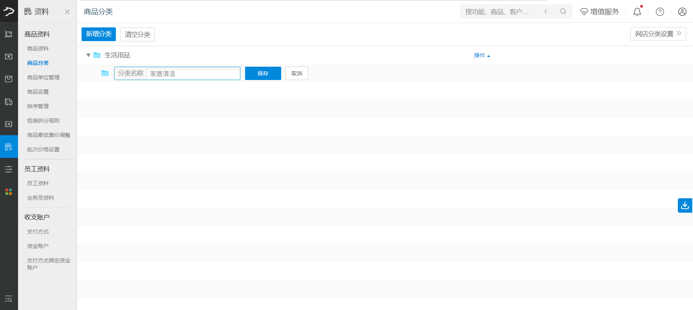
Task: Click the sliders settings icon in sidebar
Action: click(9, 169)
